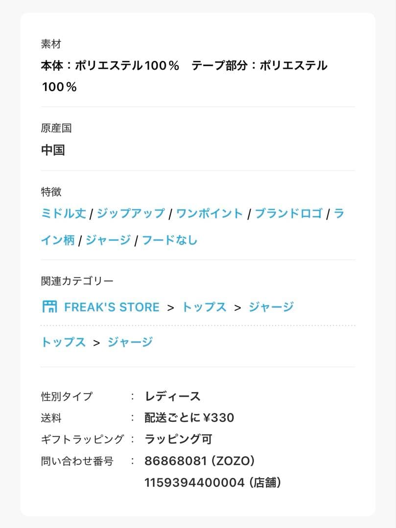Open the ジップアップ feature link
The height and width of the screenshot is (528, 396).
click(131, 213)
